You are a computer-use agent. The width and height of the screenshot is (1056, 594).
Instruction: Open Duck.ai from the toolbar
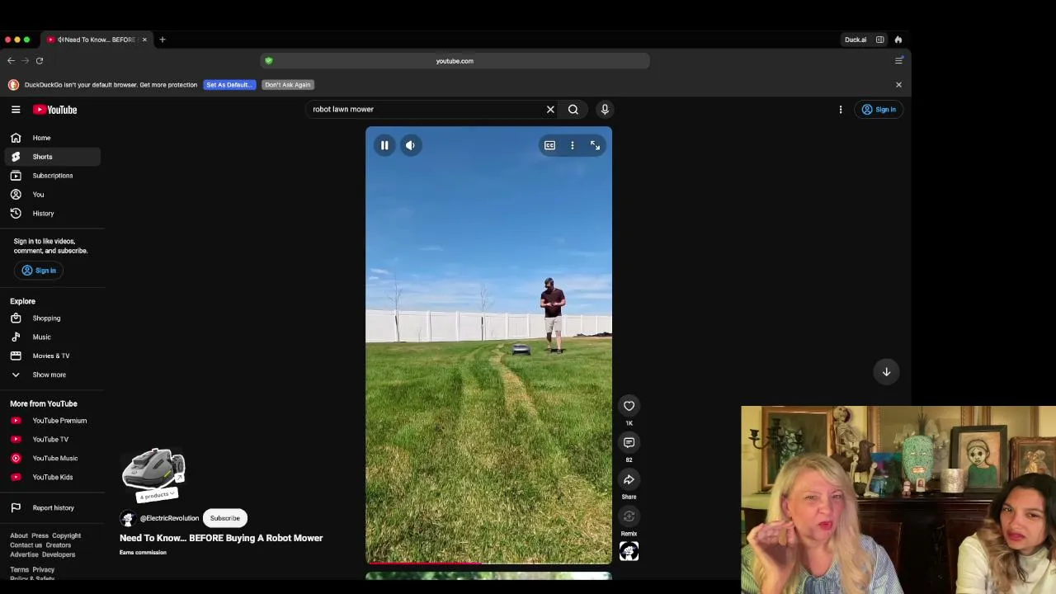(x=856, y=40)
